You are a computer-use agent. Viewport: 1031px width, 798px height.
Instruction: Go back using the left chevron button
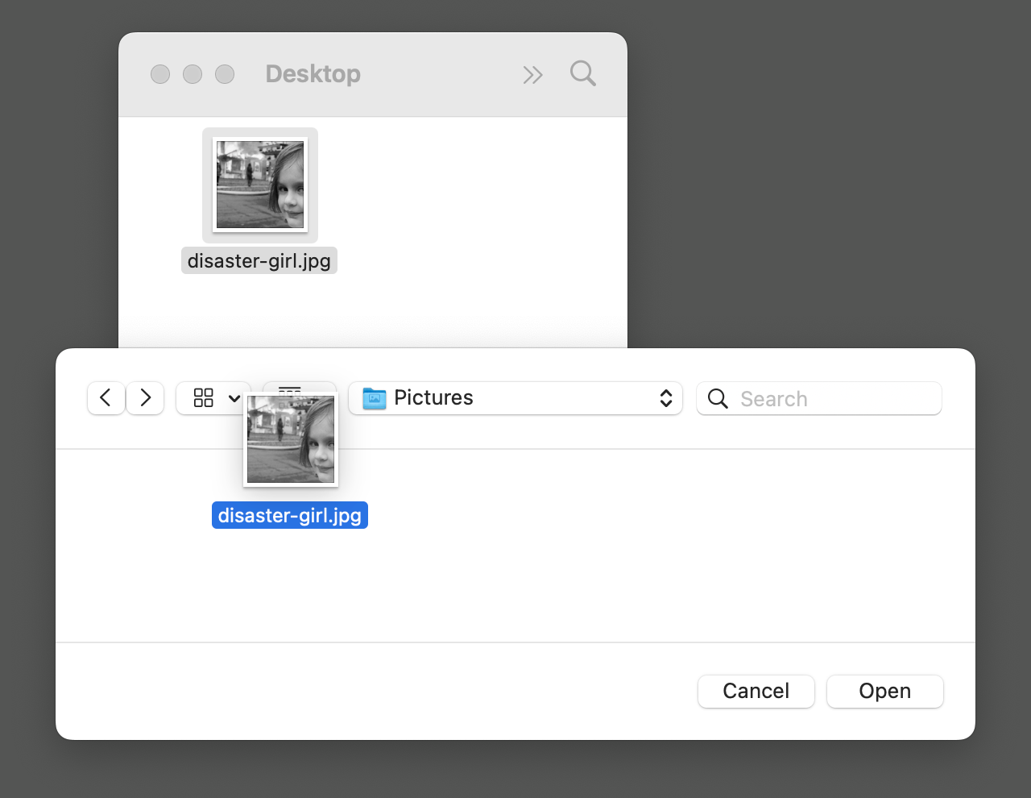click(x=106, y=398)
